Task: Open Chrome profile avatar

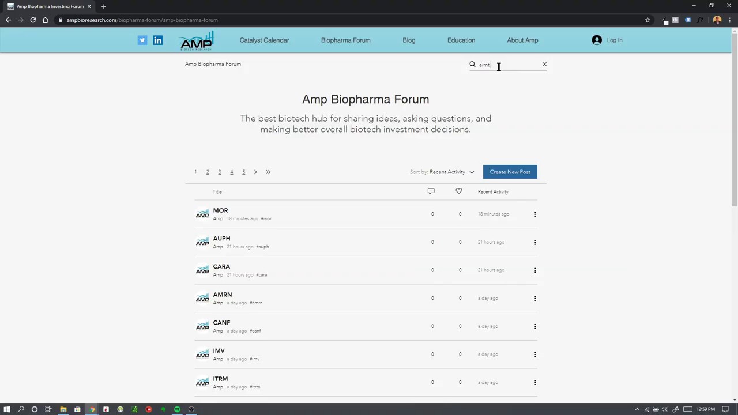Action: (x=717, y=20)
